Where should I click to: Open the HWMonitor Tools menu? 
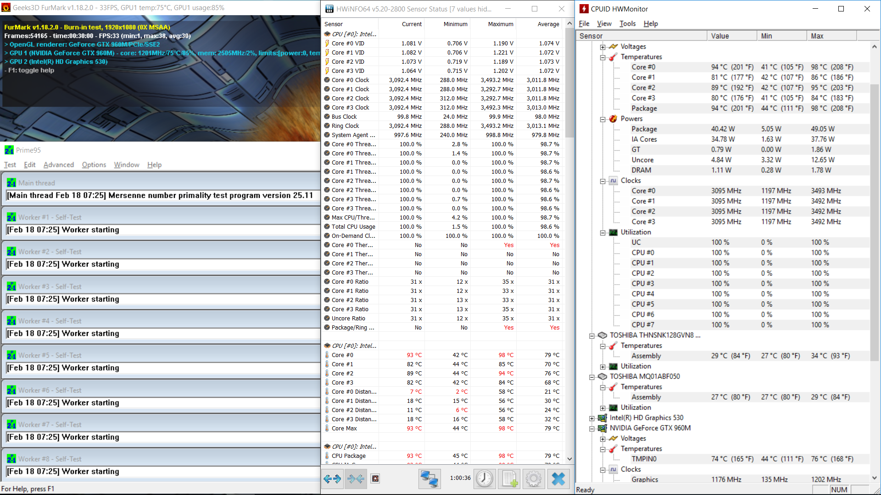(x=628, y=23)
